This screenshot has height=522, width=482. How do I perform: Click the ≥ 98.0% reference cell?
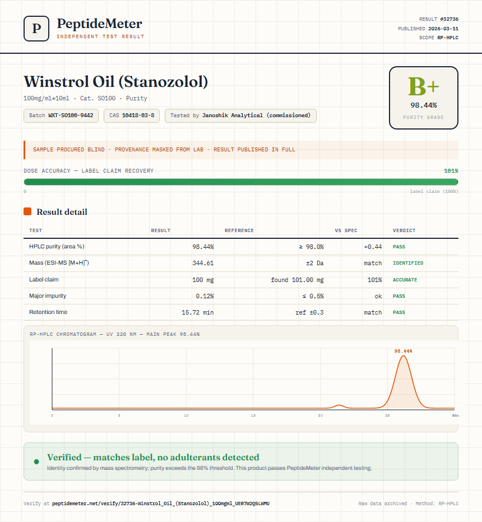[311, 247]
